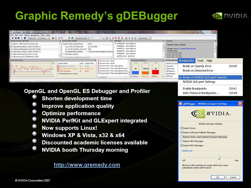Viewport: 251px width, 188px height.
Task: Click the Performance Graph range slider
Action: tap(32, 76)
